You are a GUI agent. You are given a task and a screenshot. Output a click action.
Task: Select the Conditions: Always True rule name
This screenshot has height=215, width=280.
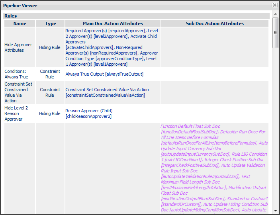pos(16,74)
